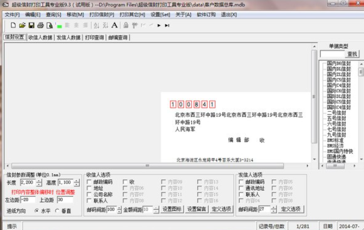Open print preview icon

50,25
